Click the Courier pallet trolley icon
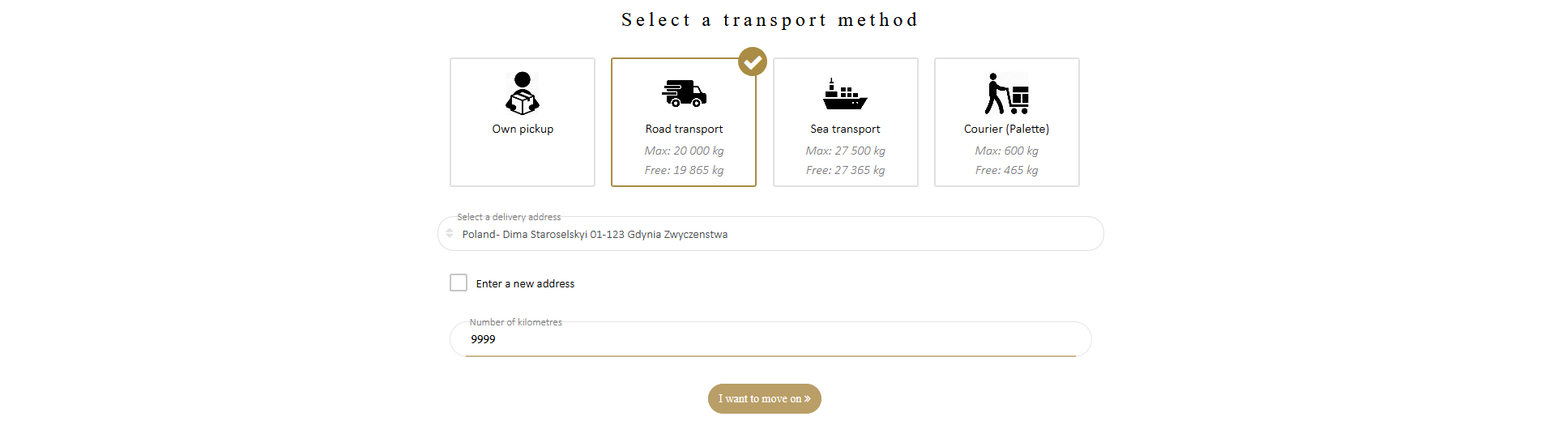The image size is (1549, 425). point(1006,93)
